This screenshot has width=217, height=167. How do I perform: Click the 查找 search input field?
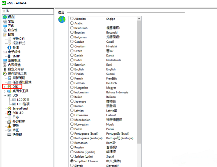click(x=27, y=11)
